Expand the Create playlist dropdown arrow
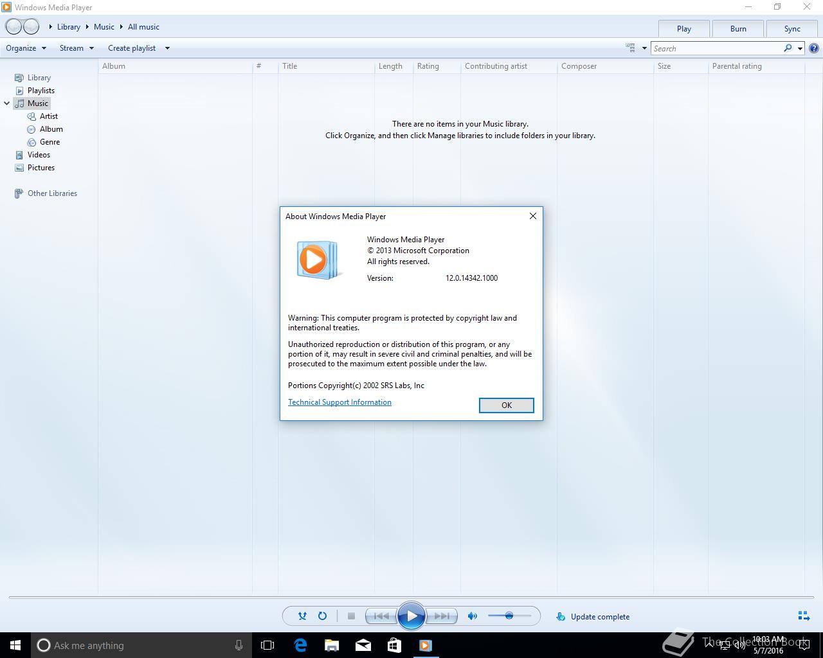The image size is (823, 658). click(x=167, y=48)
